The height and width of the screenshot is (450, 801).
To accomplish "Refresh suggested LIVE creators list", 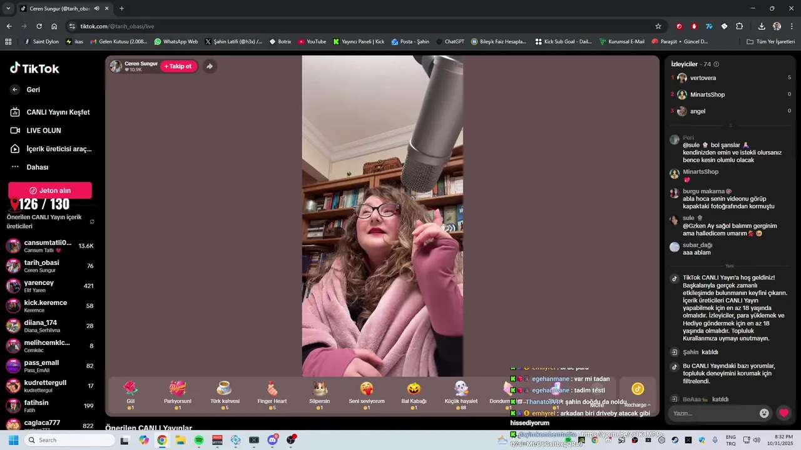I will [x=92, y=222].
